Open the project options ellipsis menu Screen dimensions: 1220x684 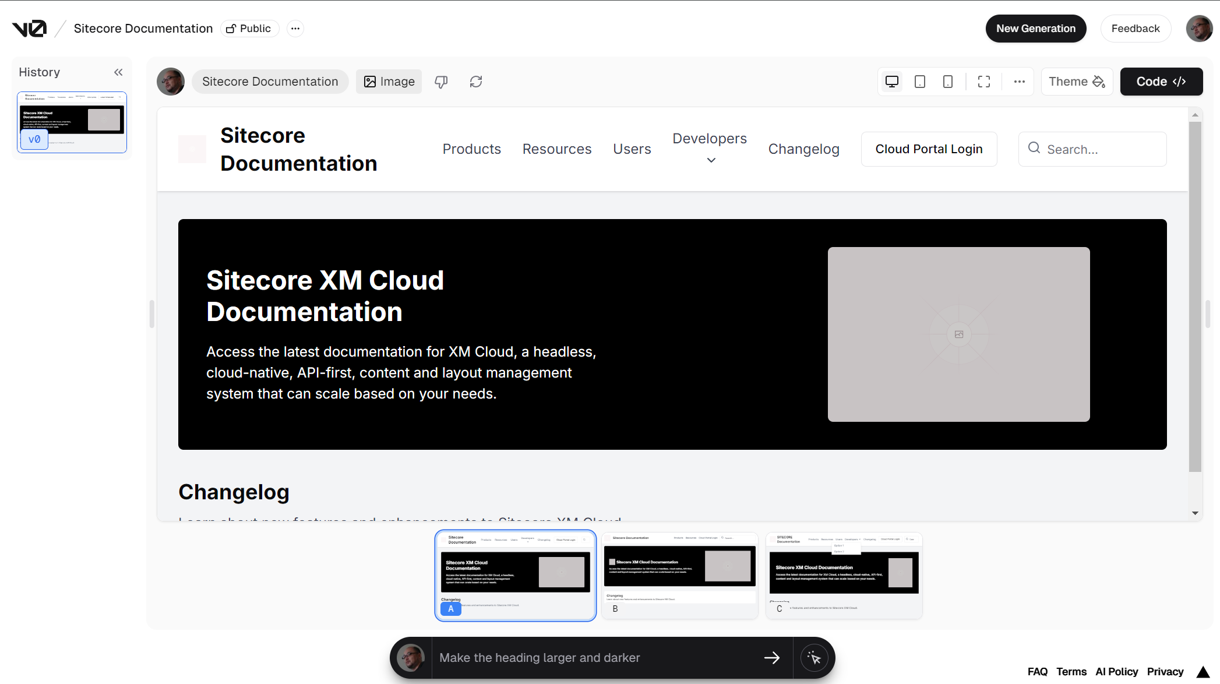click(295, 29)
